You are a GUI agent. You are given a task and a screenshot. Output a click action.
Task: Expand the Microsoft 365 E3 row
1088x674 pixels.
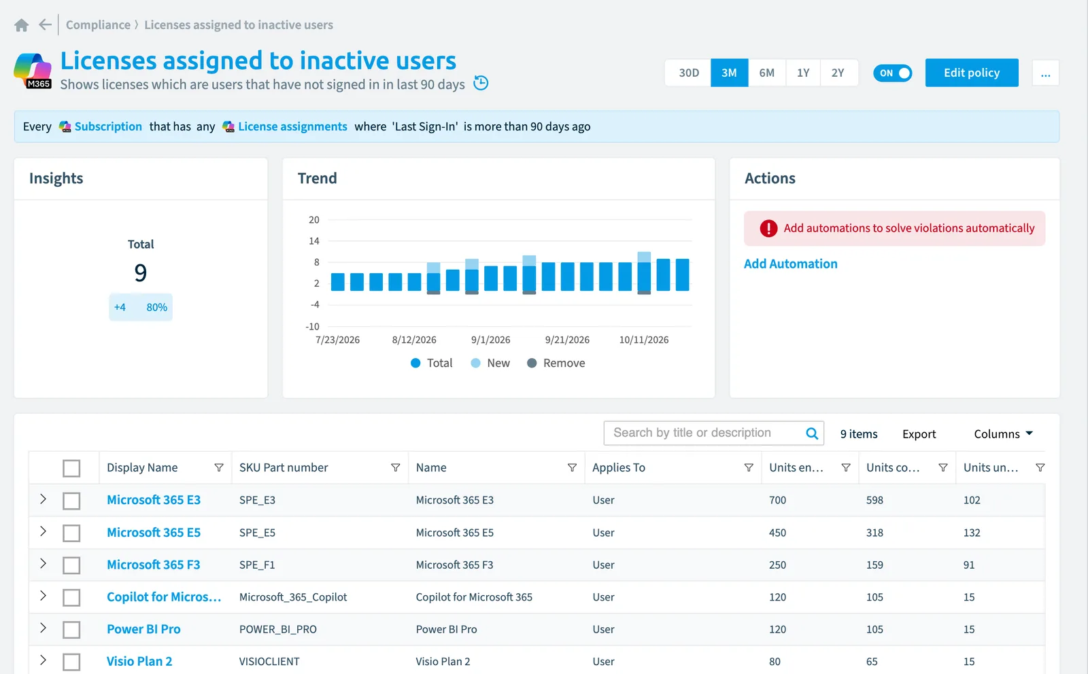[x=43, y=499]
